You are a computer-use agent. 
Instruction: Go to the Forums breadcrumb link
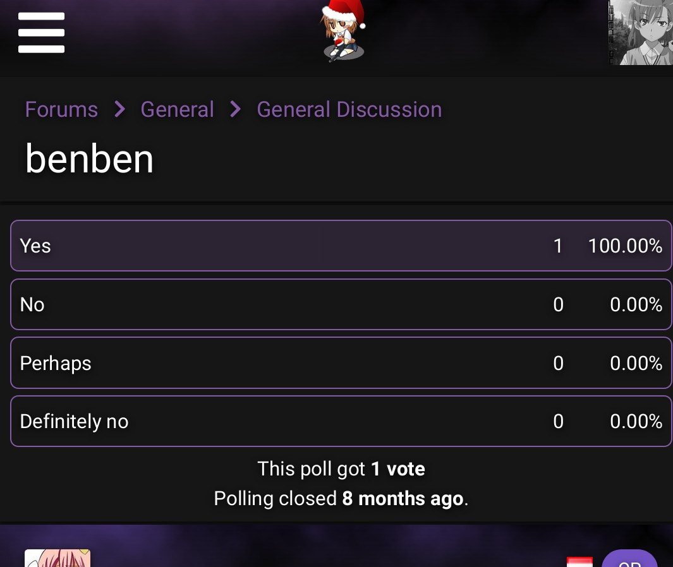(61, 109)
